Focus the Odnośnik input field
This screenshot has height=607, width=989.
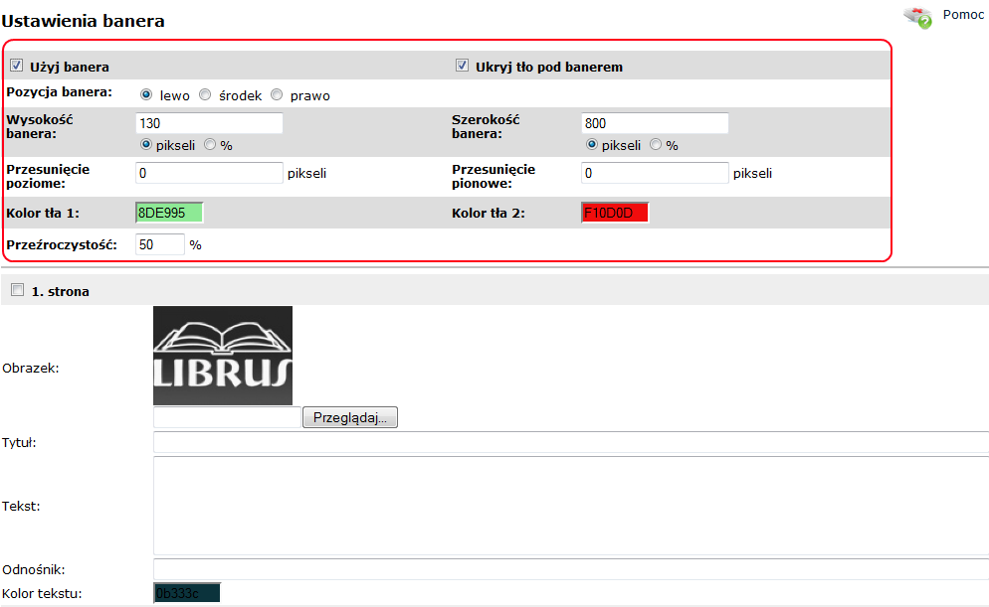[x=571, y=569]
